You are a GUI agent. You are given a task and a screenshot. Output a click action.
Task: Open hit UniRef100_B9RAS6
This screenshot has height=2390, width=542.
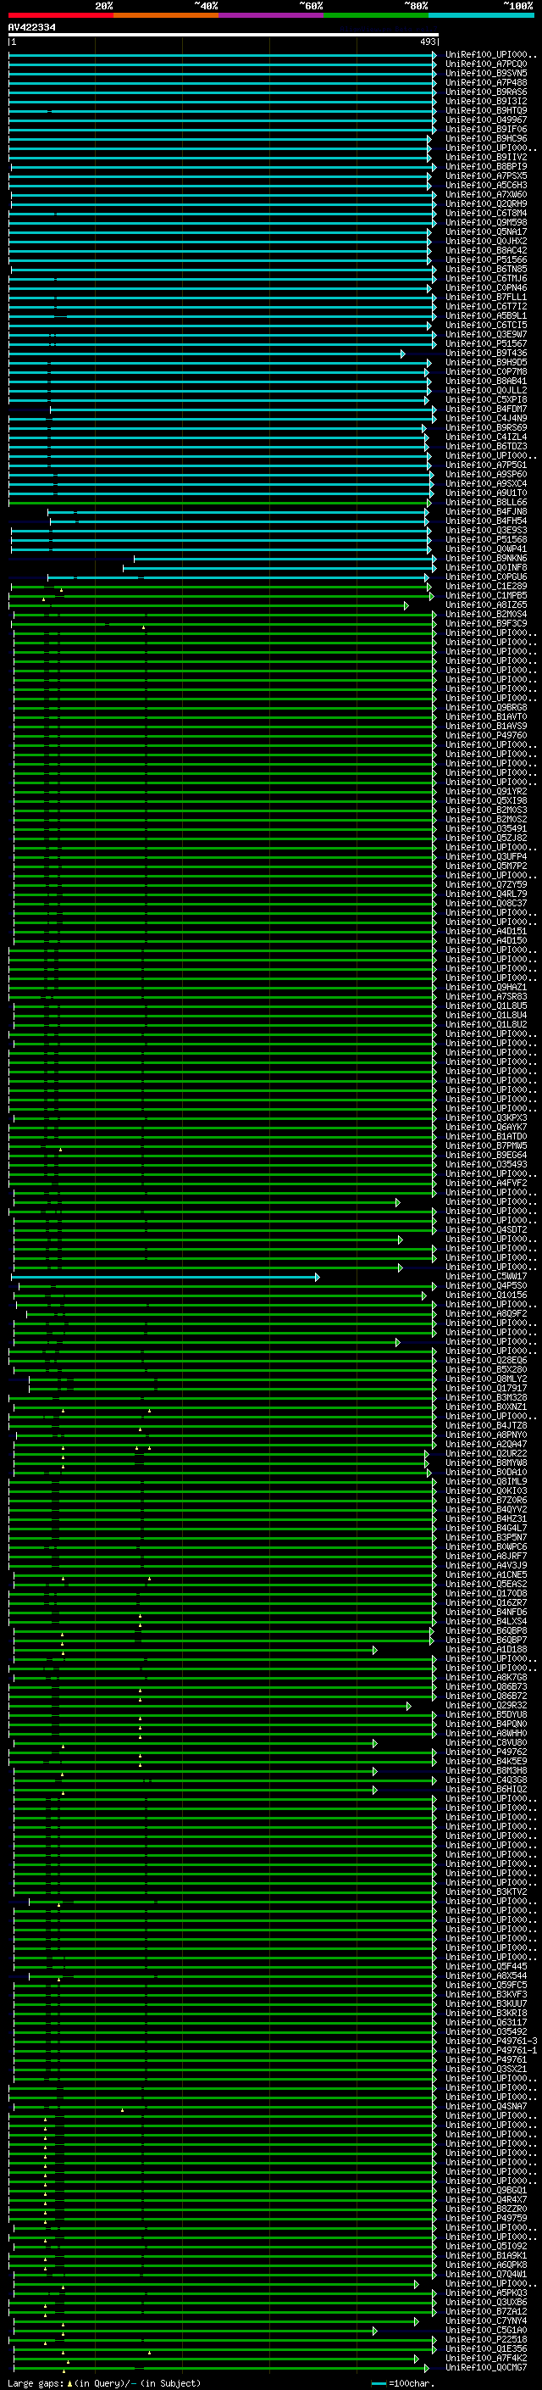pos(486,92)
